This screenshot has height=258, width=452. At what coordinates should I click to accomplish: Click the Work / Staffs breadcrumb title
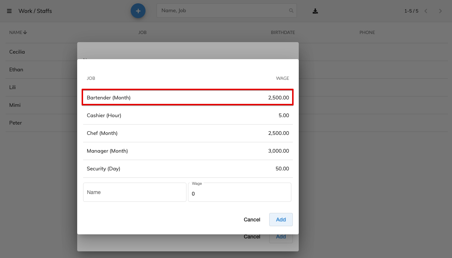click(x=35, y=11)
